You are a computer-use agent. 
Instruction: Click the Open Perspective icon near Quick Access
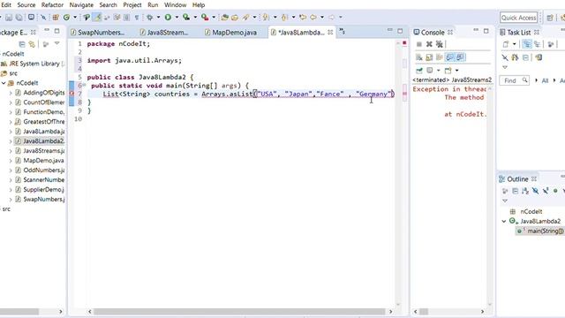pyautogui.click(x=550, y=18)
